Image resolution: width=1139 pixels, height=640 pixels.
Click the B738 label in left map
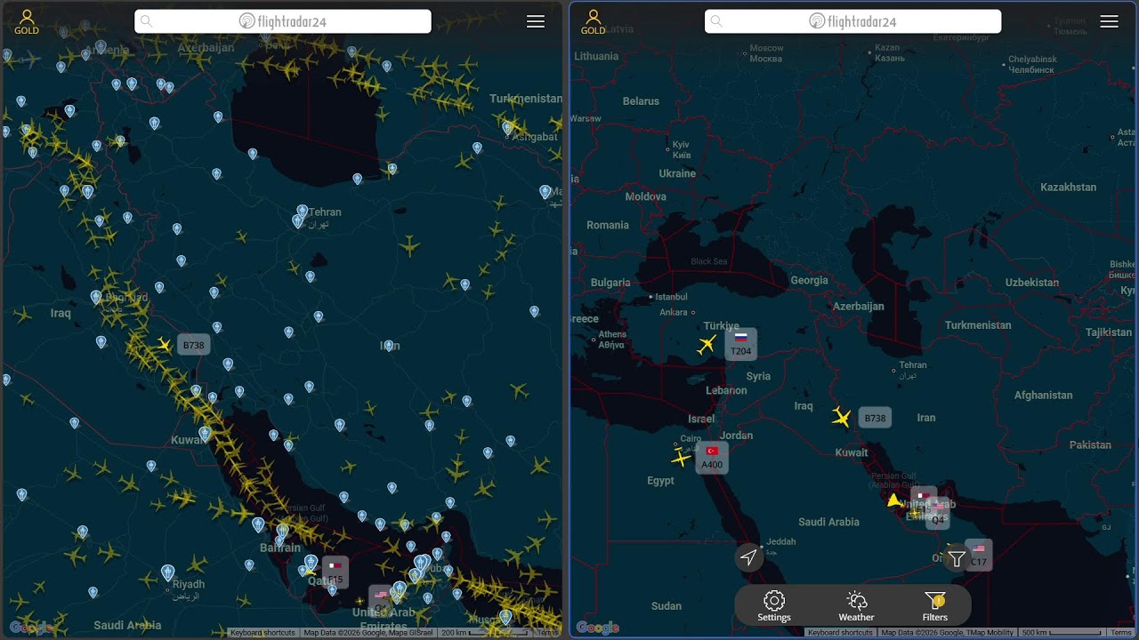point(193,345)
